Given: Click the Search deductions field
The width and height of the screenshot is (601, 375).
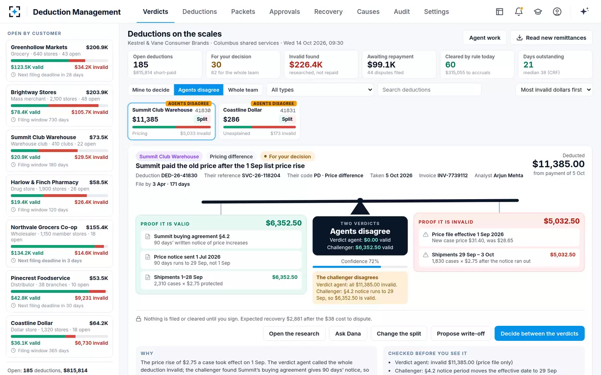Looking at the screenshot, I should click(x=429, y=90).
